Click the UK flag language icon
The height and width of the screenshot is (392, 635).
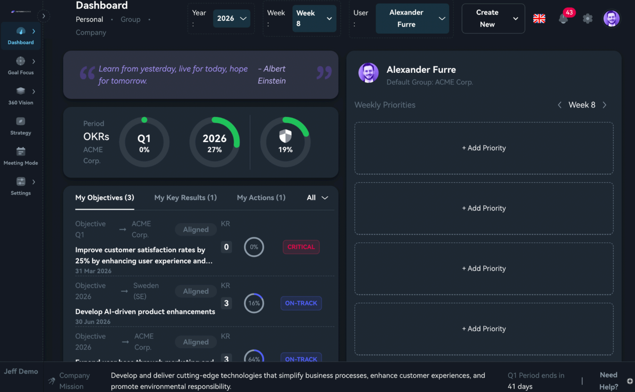click(x=539, y=19)
